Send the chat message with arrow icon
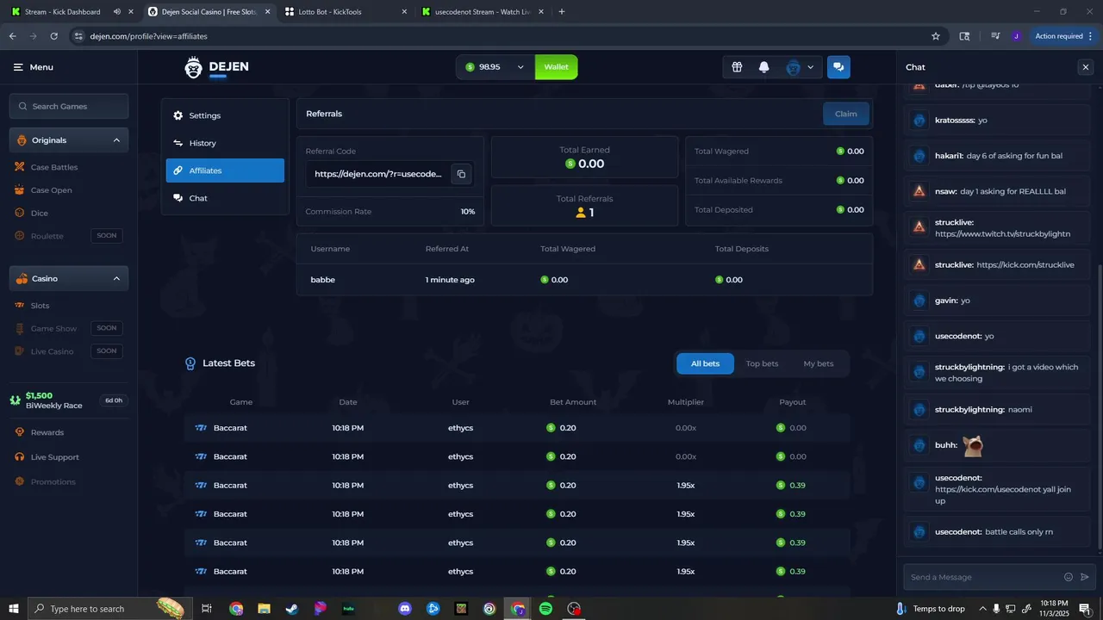Viewport: 1103px width, 620px height. click(x=1085, y=577)
